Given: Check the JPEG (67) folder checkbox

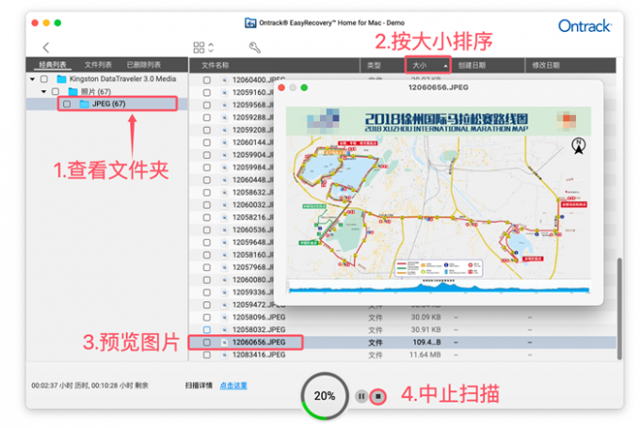Looking at the screenshot, I should point(67,104).
